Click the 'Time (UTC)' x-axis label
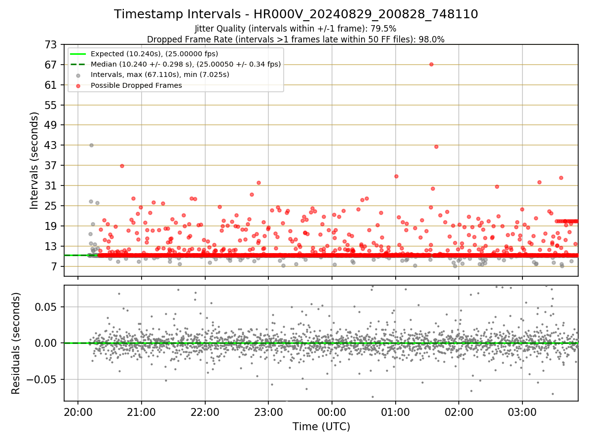This screenshot has width=592, height=444. coord(321,426)
